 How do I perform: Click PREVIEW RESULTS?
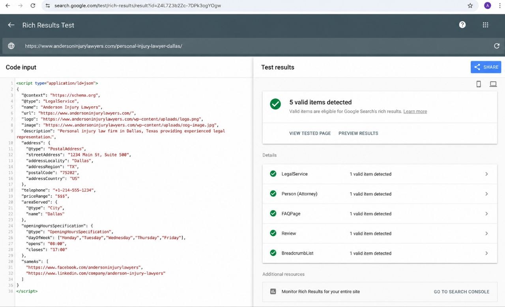click(x=358, y=133)
